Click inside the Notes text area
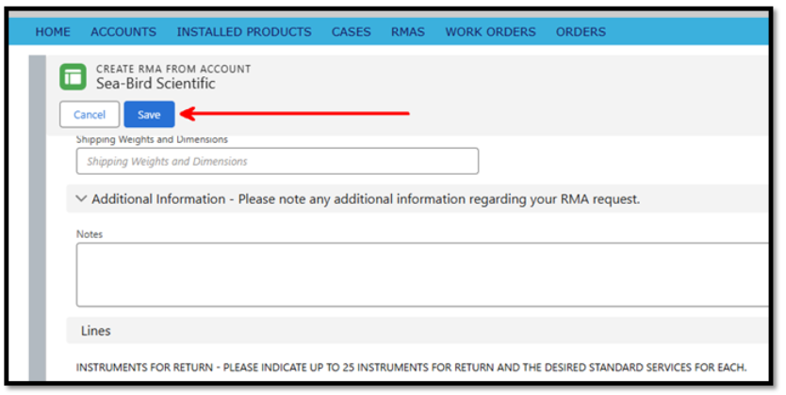 (x=422, y=275)
